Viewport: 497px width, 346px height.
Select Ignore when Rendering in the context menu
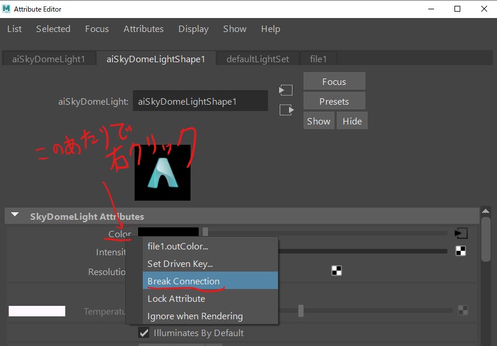pos(210,316)
